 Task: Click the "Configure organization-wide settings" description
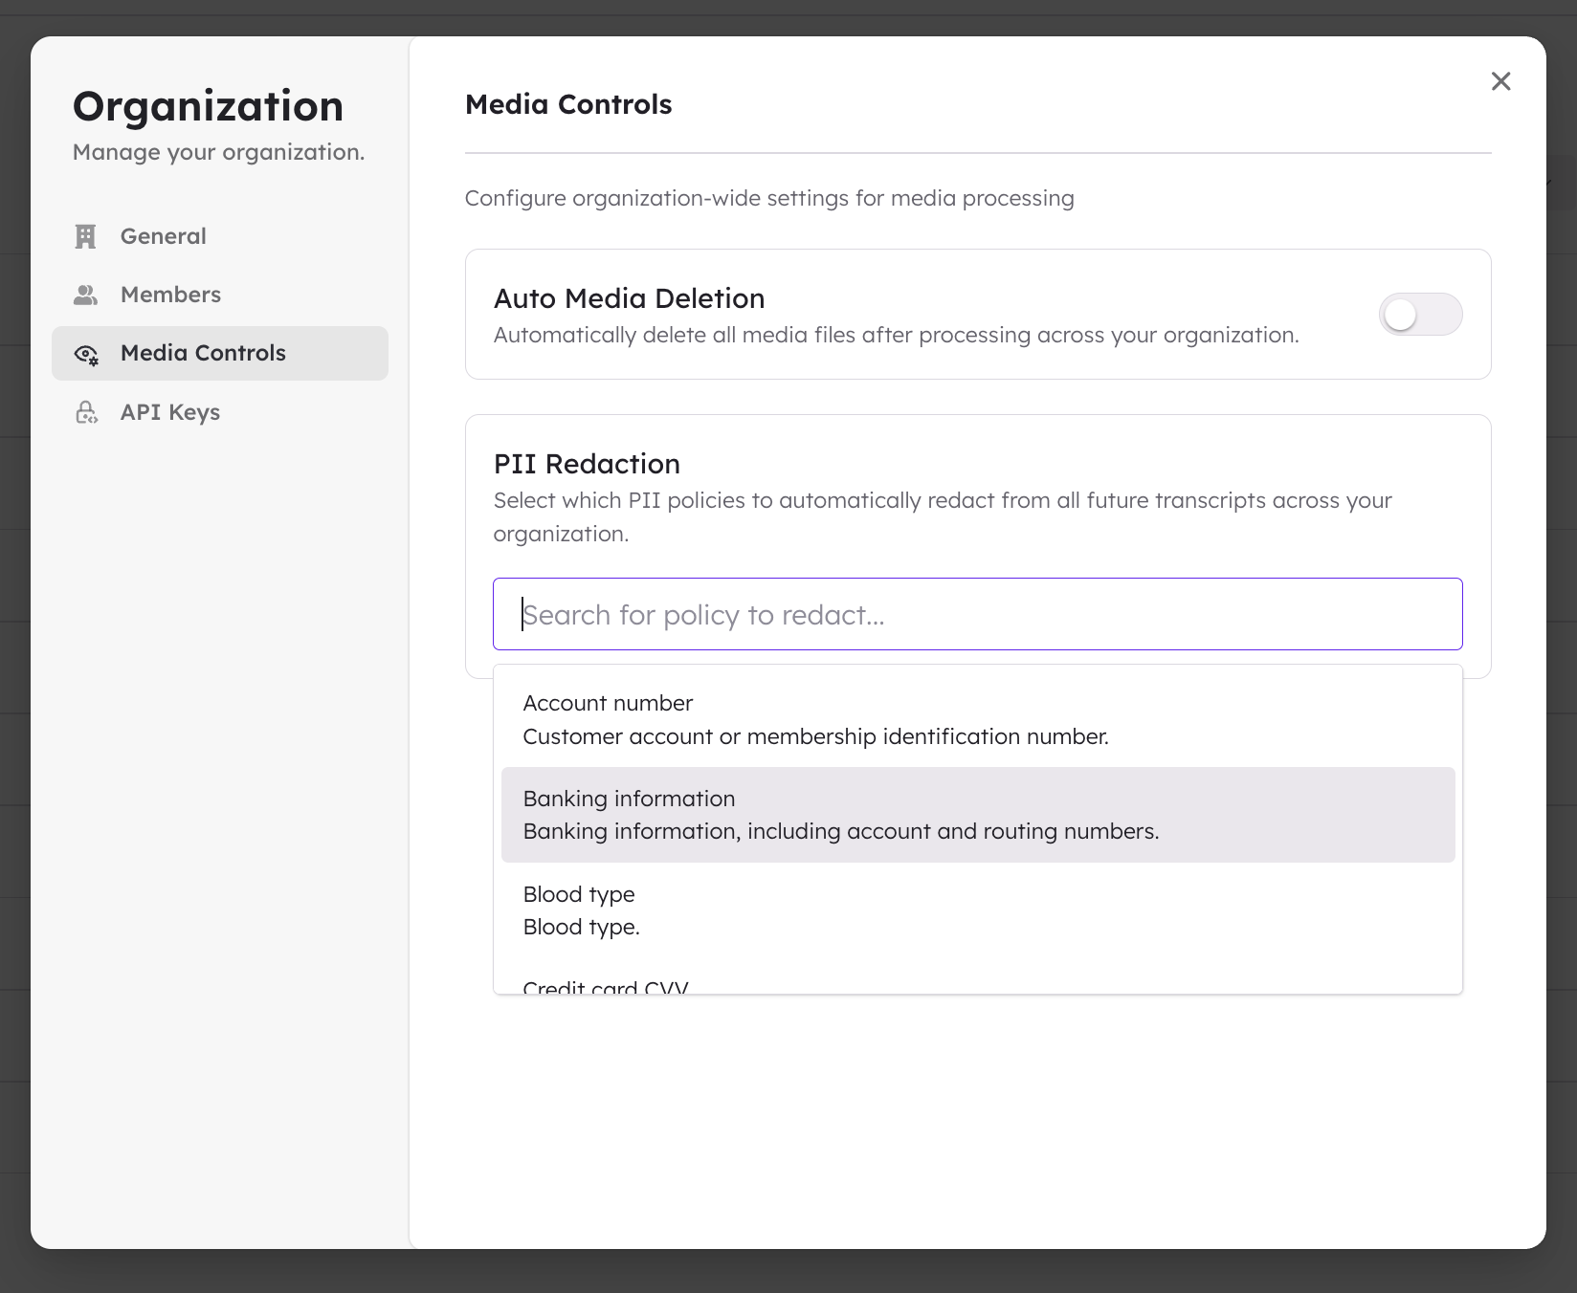coord(769,198)
